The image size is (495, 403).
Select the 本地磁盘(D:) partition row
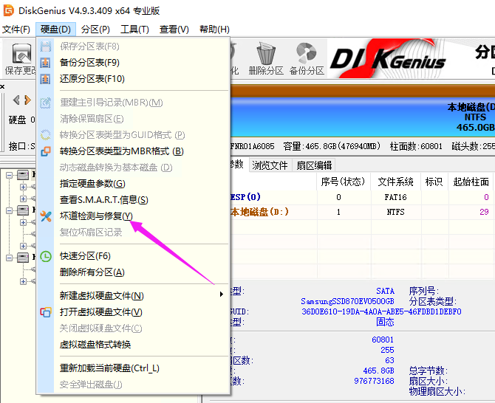[362, 212]
